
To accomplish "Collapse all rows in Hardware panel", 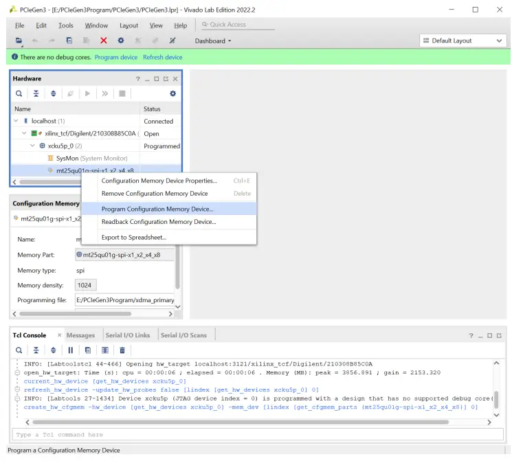I will pos(36,93).
